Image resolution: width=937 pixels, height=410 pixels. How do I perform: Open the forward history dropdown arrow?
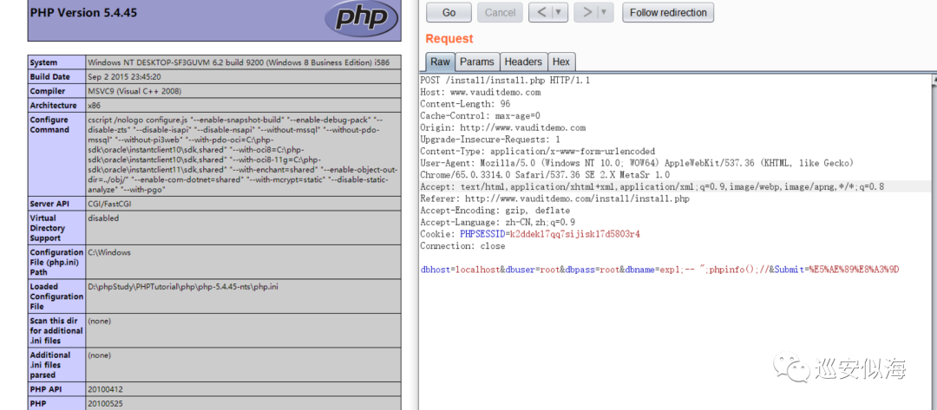pos(605,12)
